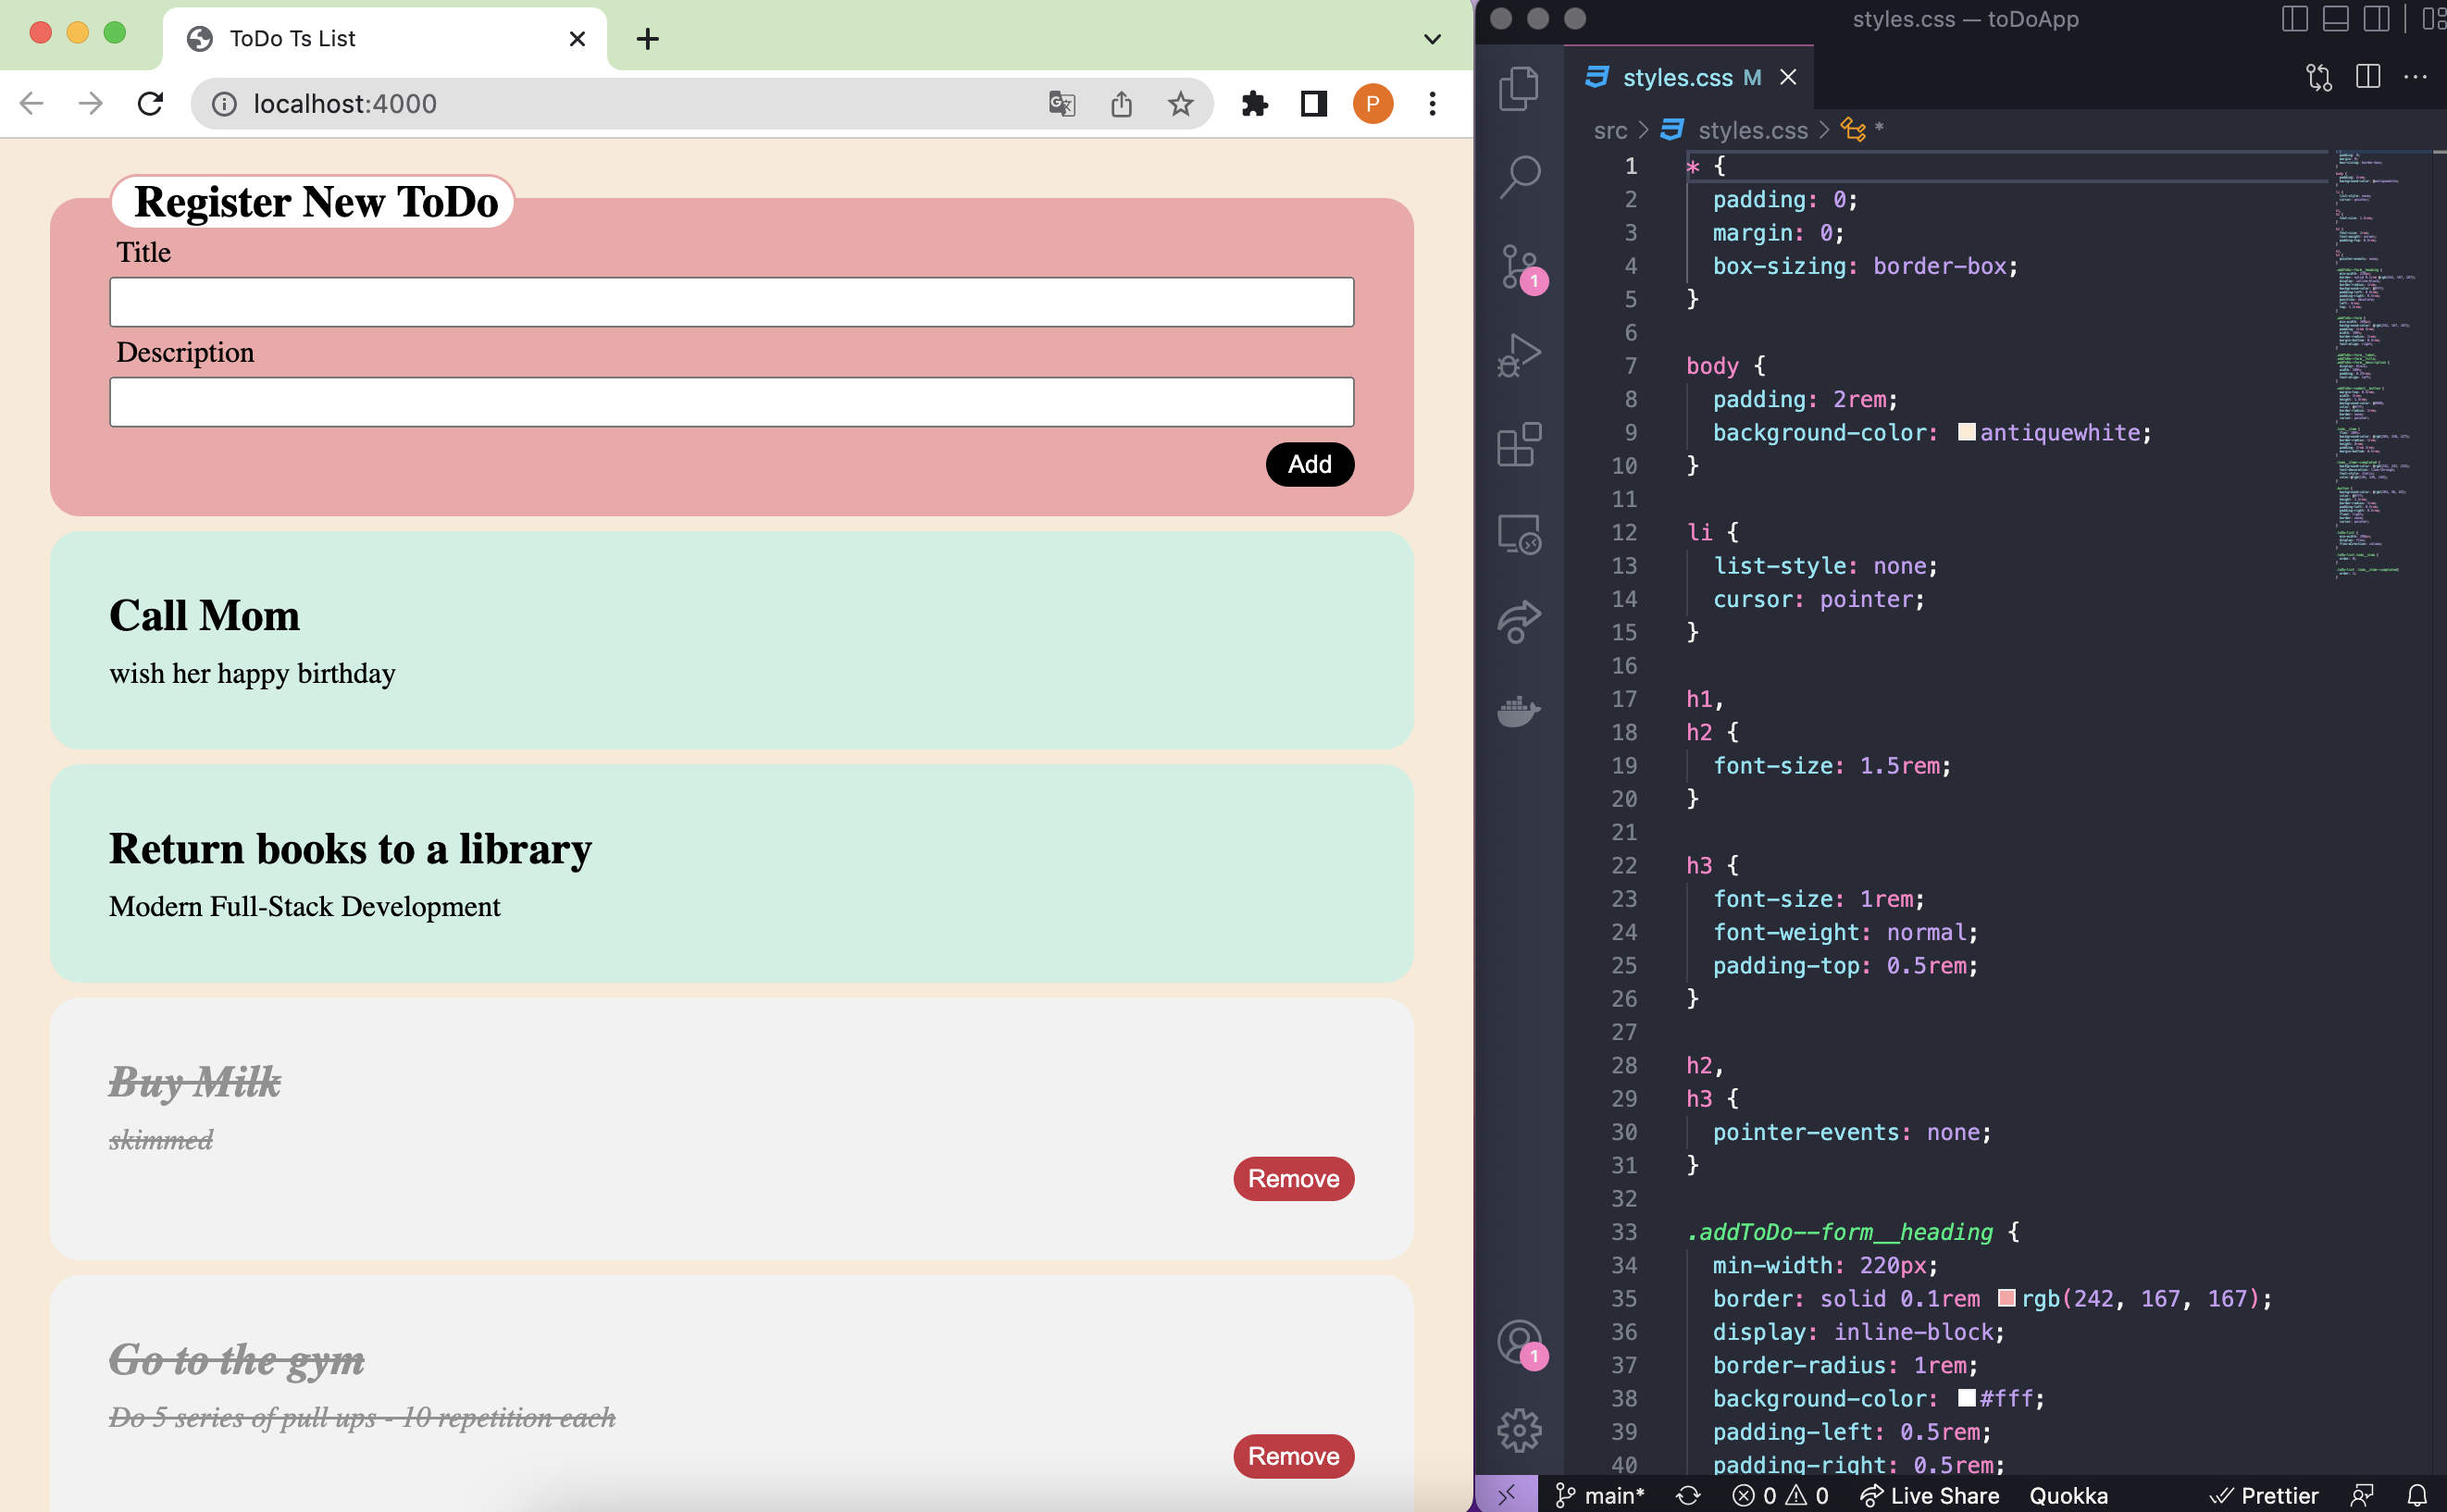Open the Search view in VS Code
Screen dimensions: 2447x1512
1518,177
